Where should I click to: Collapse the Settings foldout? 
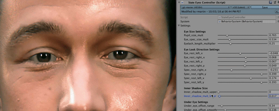click(179, 26)
